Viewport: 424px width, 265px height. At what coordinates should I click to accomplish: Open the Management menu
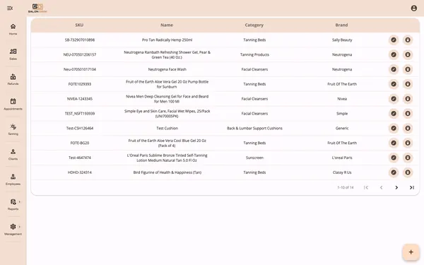point(13,230)
